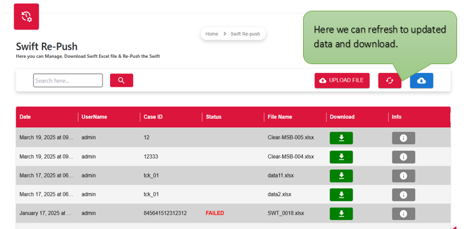Screen dimensions: 464x229
Task: Click the red refresh icon button
Action: pyautogui.click(x=390, y=81)
